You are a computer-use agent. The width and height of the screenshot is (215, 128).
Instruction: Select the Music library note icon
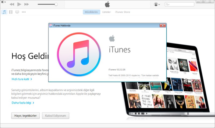pyautogui.click(x=4, y=12)
